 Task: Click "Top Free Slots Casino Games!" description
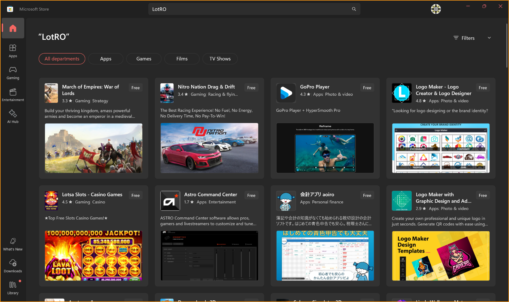[x=76, y=218]
